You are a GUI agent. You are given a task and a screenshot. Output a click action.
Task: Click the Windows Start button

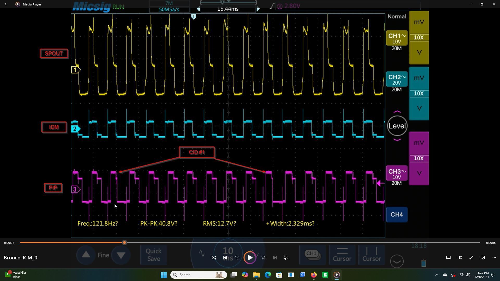[x=164, y=275]
